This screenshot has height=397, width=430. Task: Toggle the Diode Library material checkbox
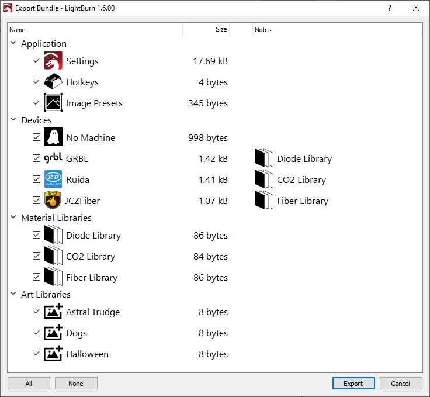(x=36, y=235)
